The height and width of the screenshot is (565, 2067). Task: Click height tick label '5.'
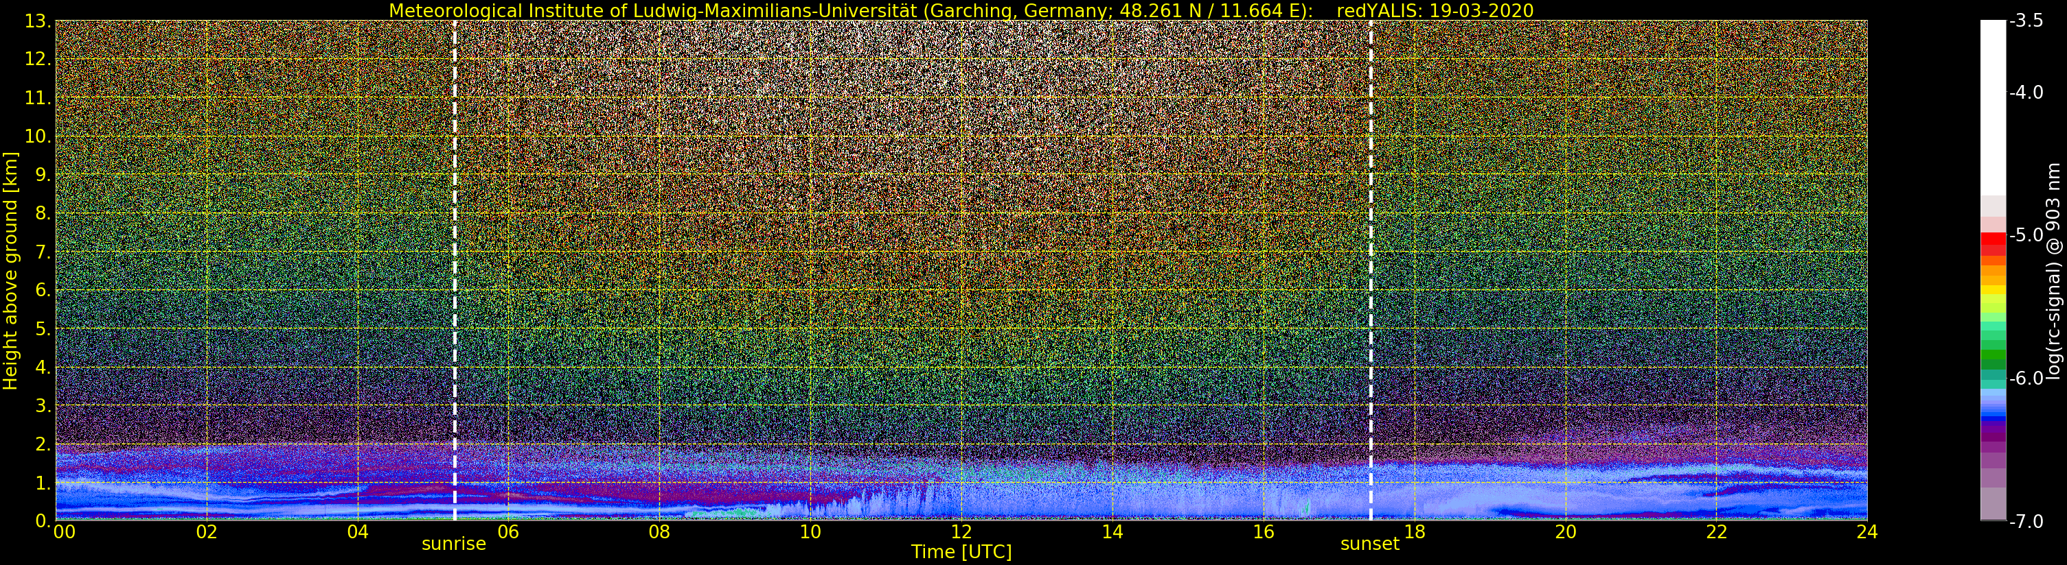coord(43,329)
